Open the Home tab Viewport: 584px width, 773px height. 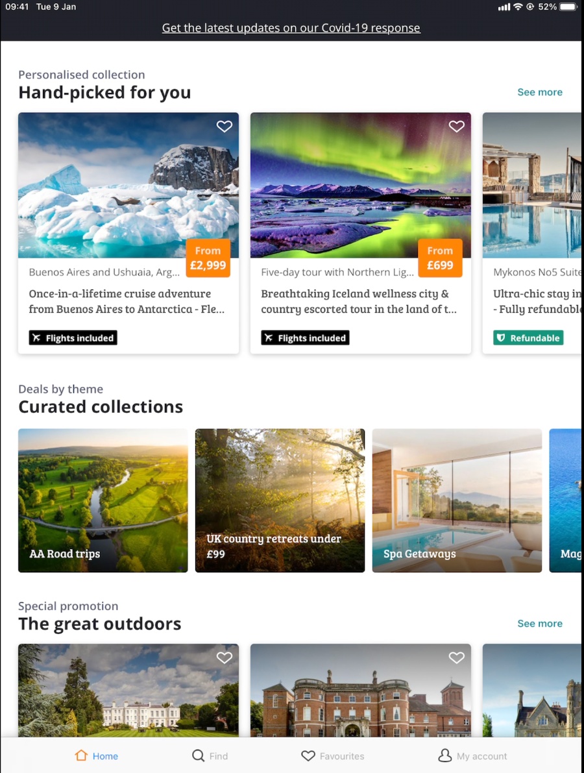tap(97, 755)
